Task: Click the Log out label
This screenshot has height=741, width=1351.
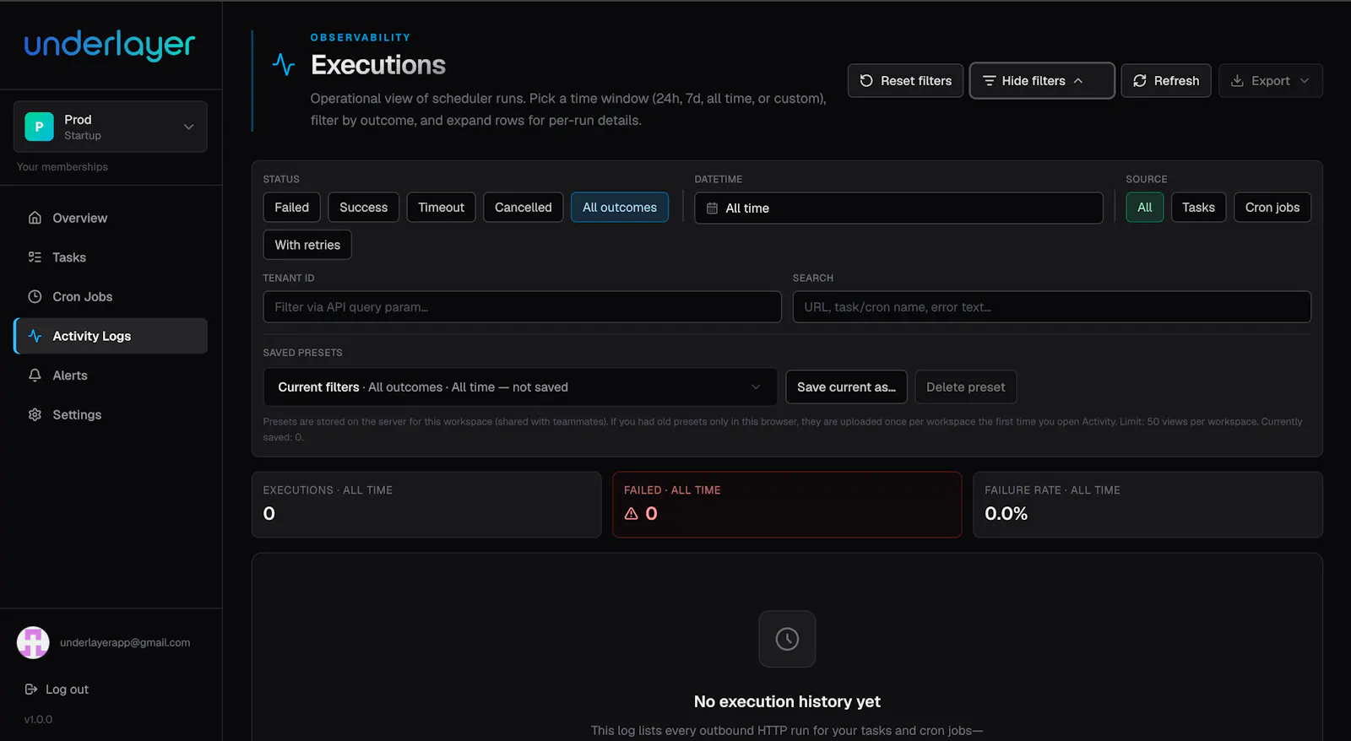Action: coord(67,690)
